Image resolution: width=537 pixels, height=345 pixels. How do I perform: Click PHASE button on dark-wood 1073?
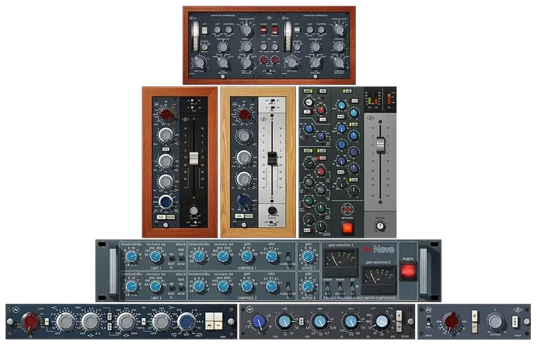tap(170, 217)
